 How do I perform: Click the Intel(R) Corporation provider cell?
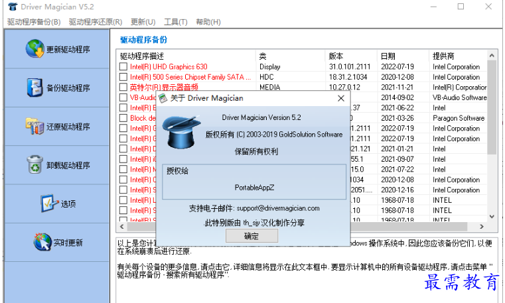click(x=460, y=87)
